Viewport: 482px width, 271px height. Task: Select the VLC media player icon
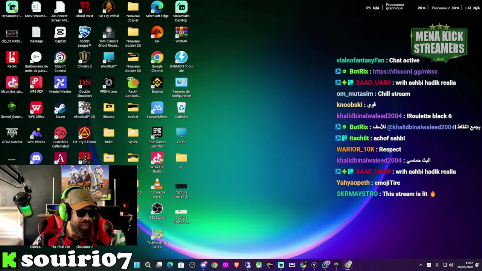click(157, 188)
